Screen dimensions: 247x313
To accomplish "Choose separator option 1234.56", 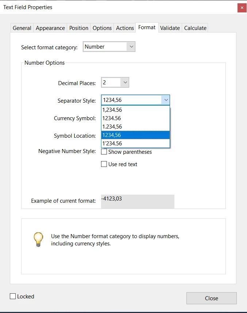I will 135,118.
